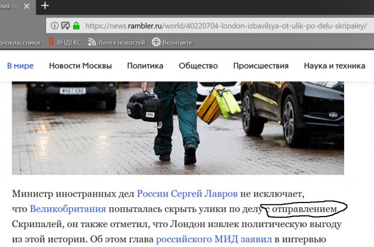The image size is (374, 247).
Task: Click the заявил link in article
Action: [x=256, y=239]
